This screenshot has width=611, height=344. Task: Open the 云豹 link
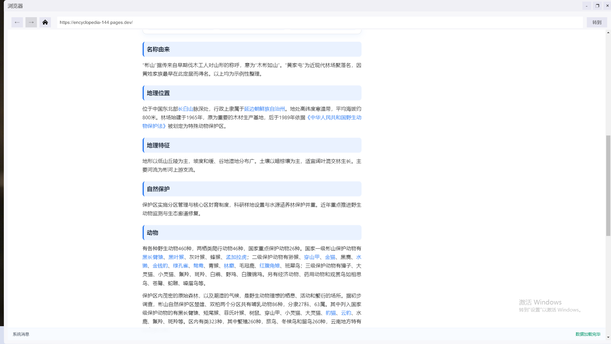(x=347, y=313)
